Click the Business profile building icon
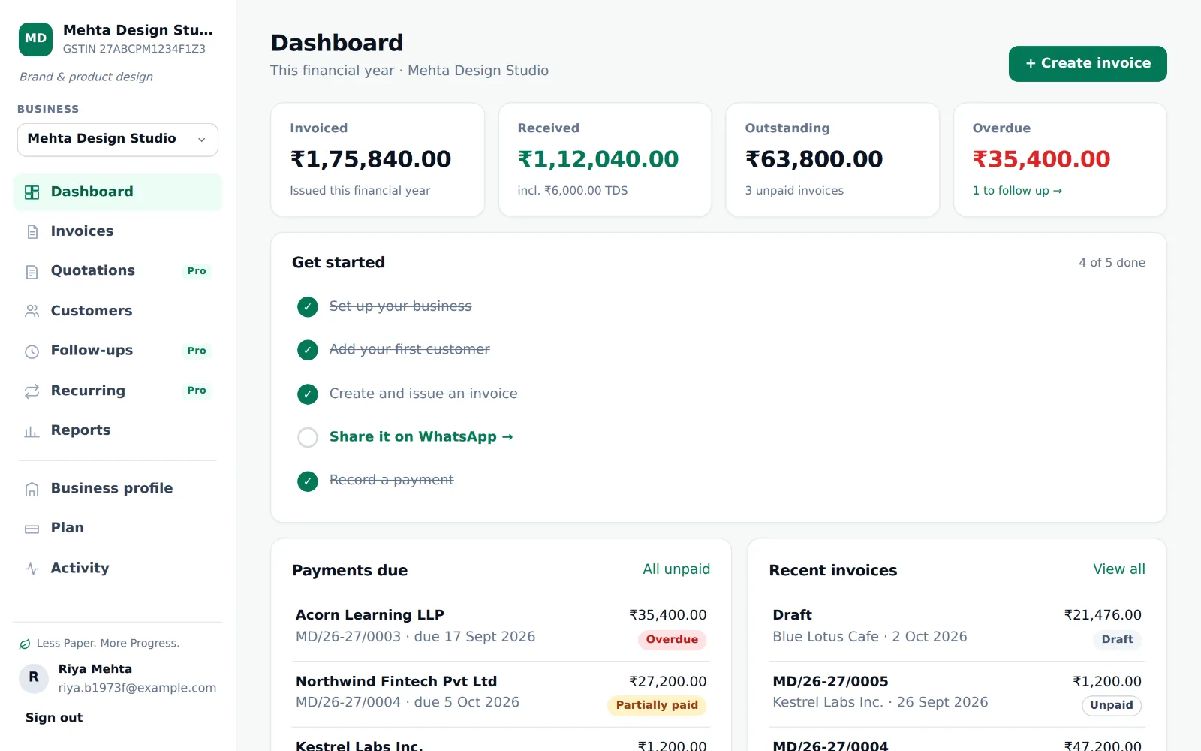The image size is (1201, 751). coord(32,489)
